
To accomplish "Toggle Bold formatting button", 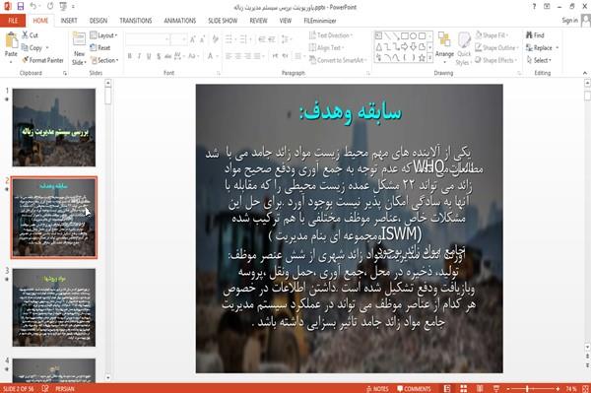I will (x=130, y=56).
